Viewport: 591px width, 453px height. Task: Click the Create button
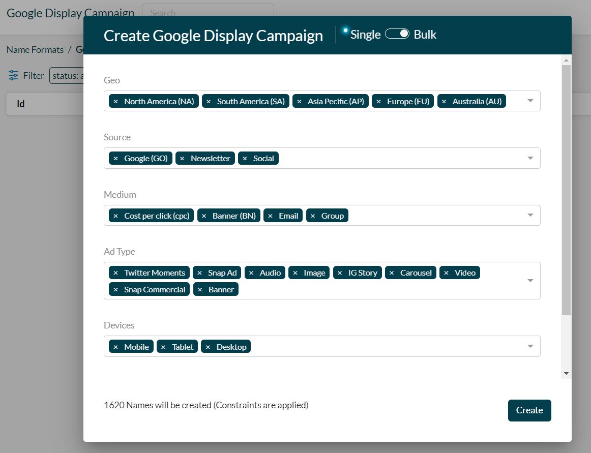pyautogui.click(x=529, y=410)
